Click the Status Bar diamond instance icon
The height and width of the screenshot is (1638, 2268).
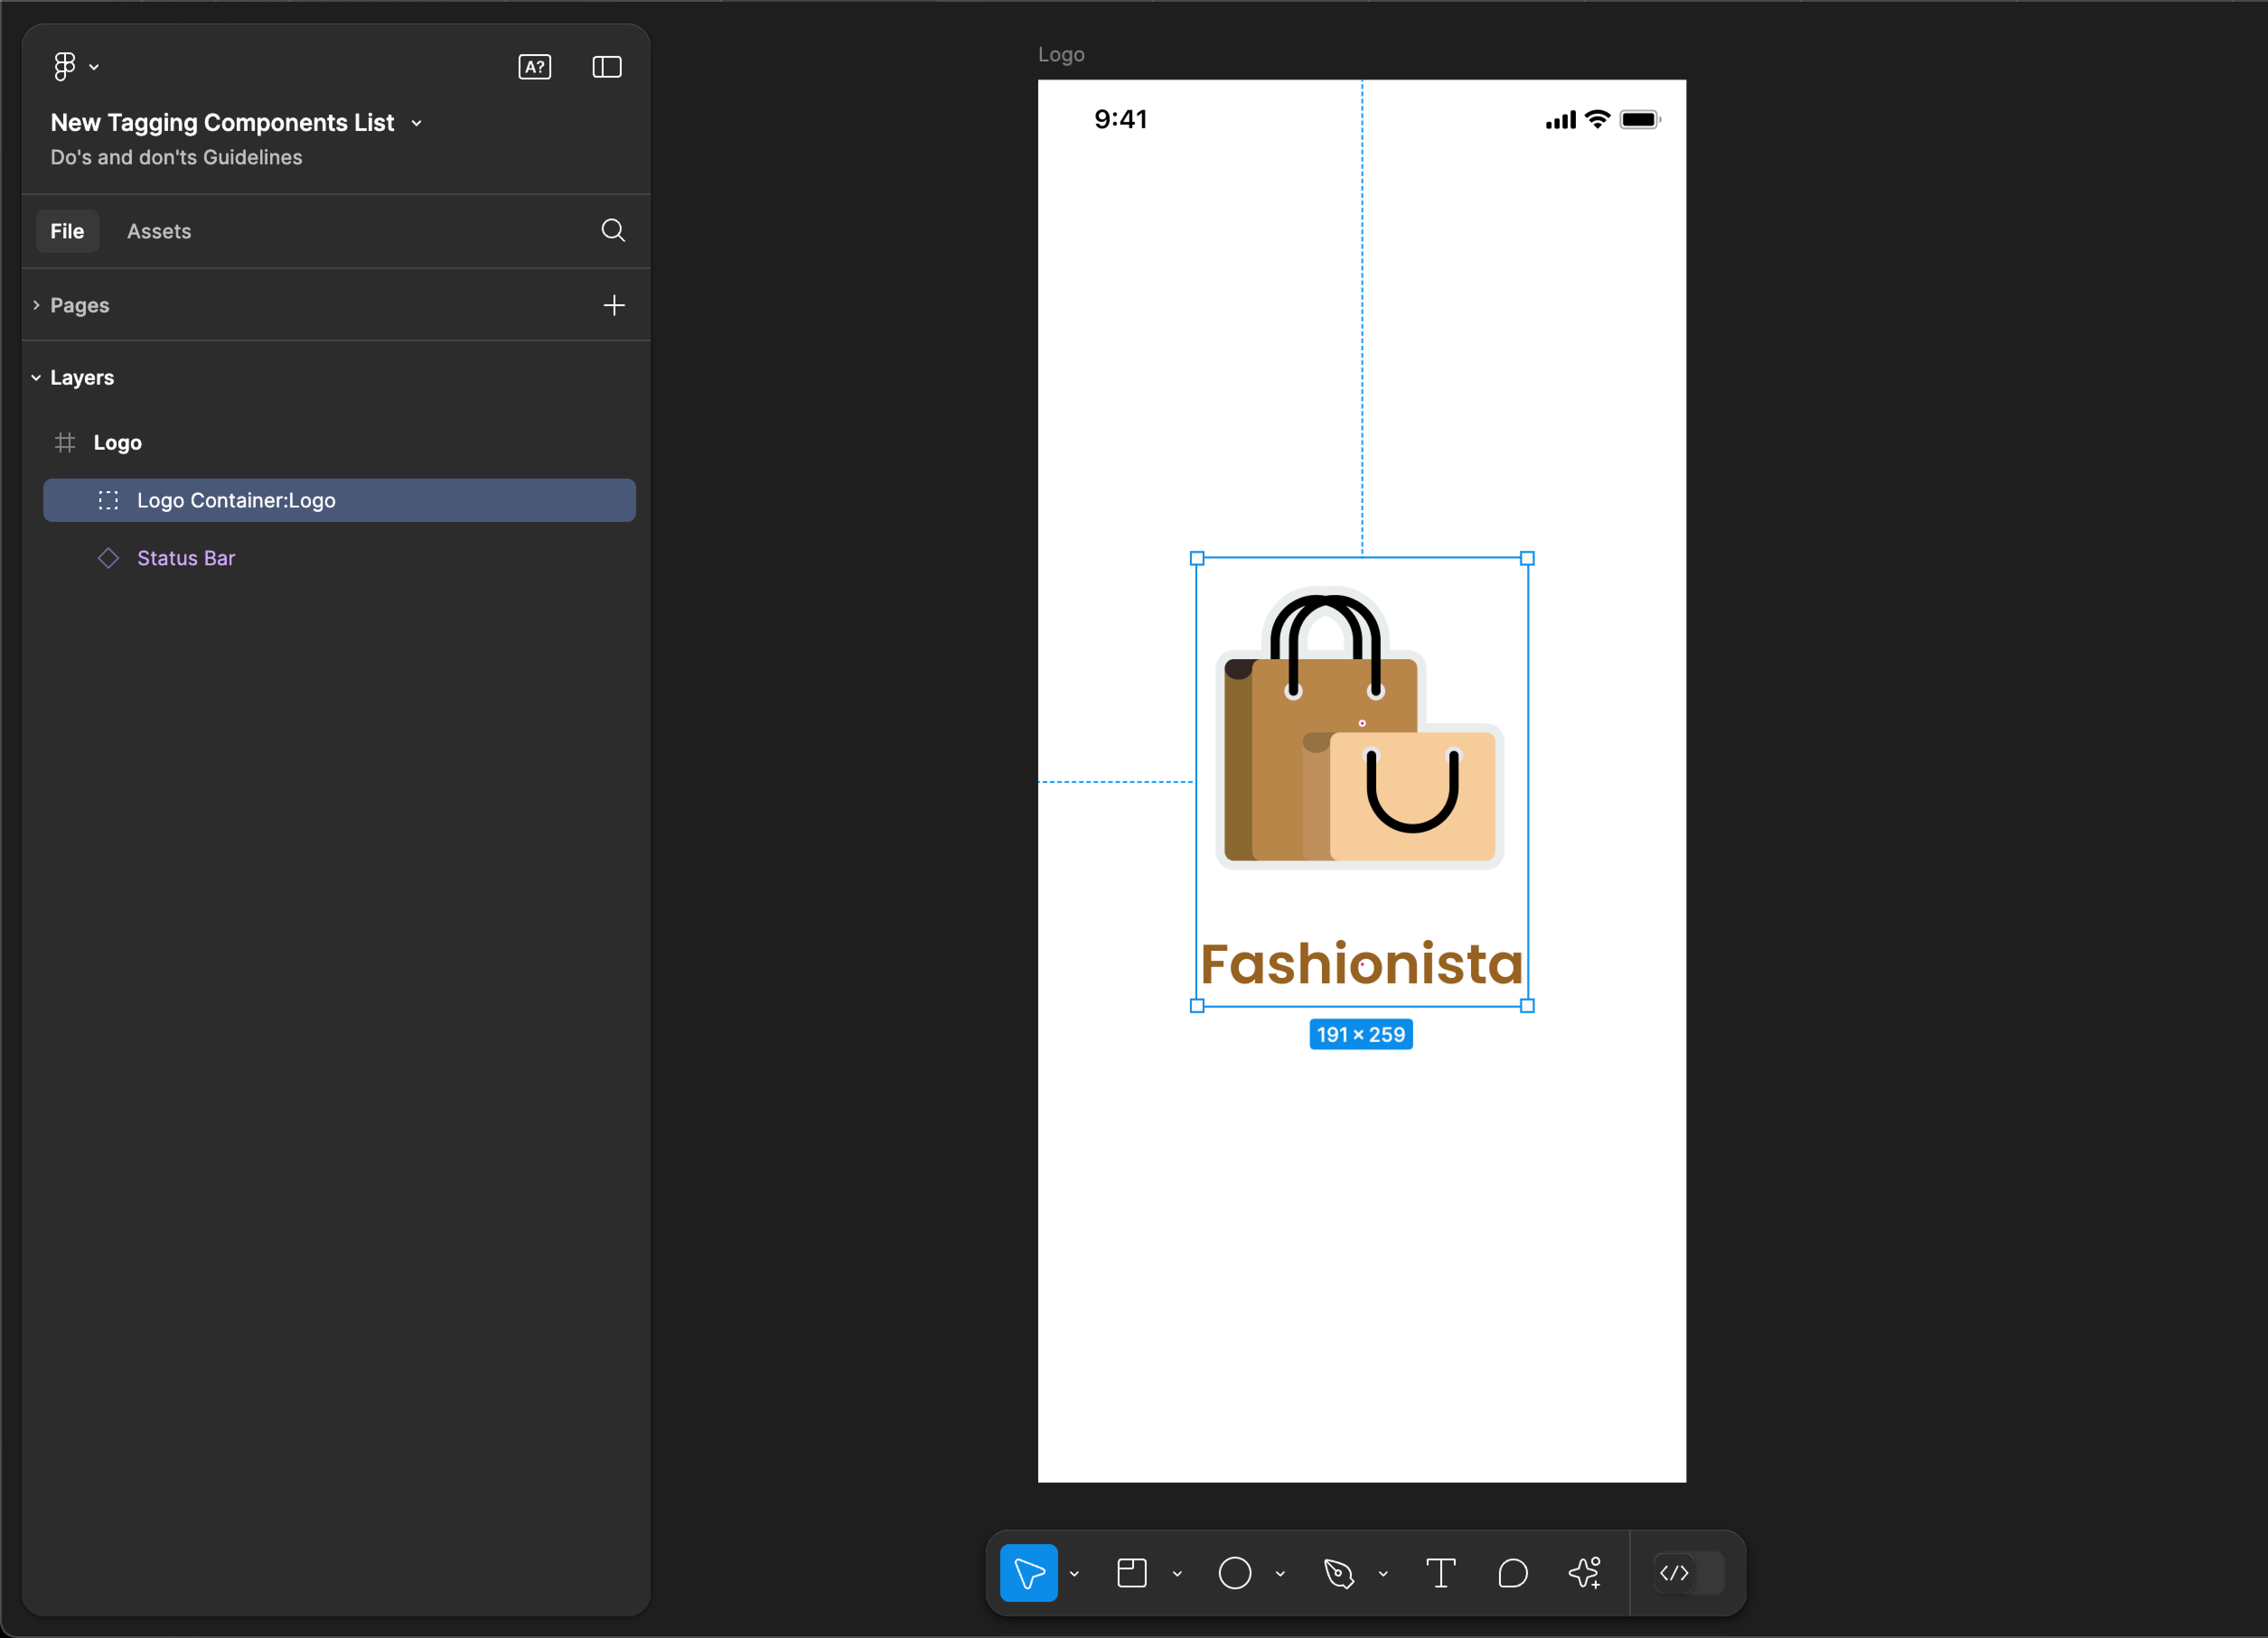(108, 558)
